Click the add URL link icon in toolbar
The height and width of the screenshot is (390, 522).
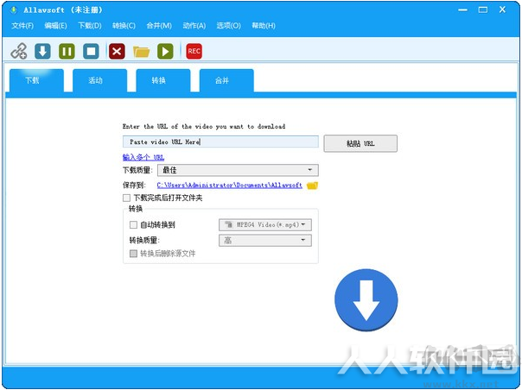point(19,51)
